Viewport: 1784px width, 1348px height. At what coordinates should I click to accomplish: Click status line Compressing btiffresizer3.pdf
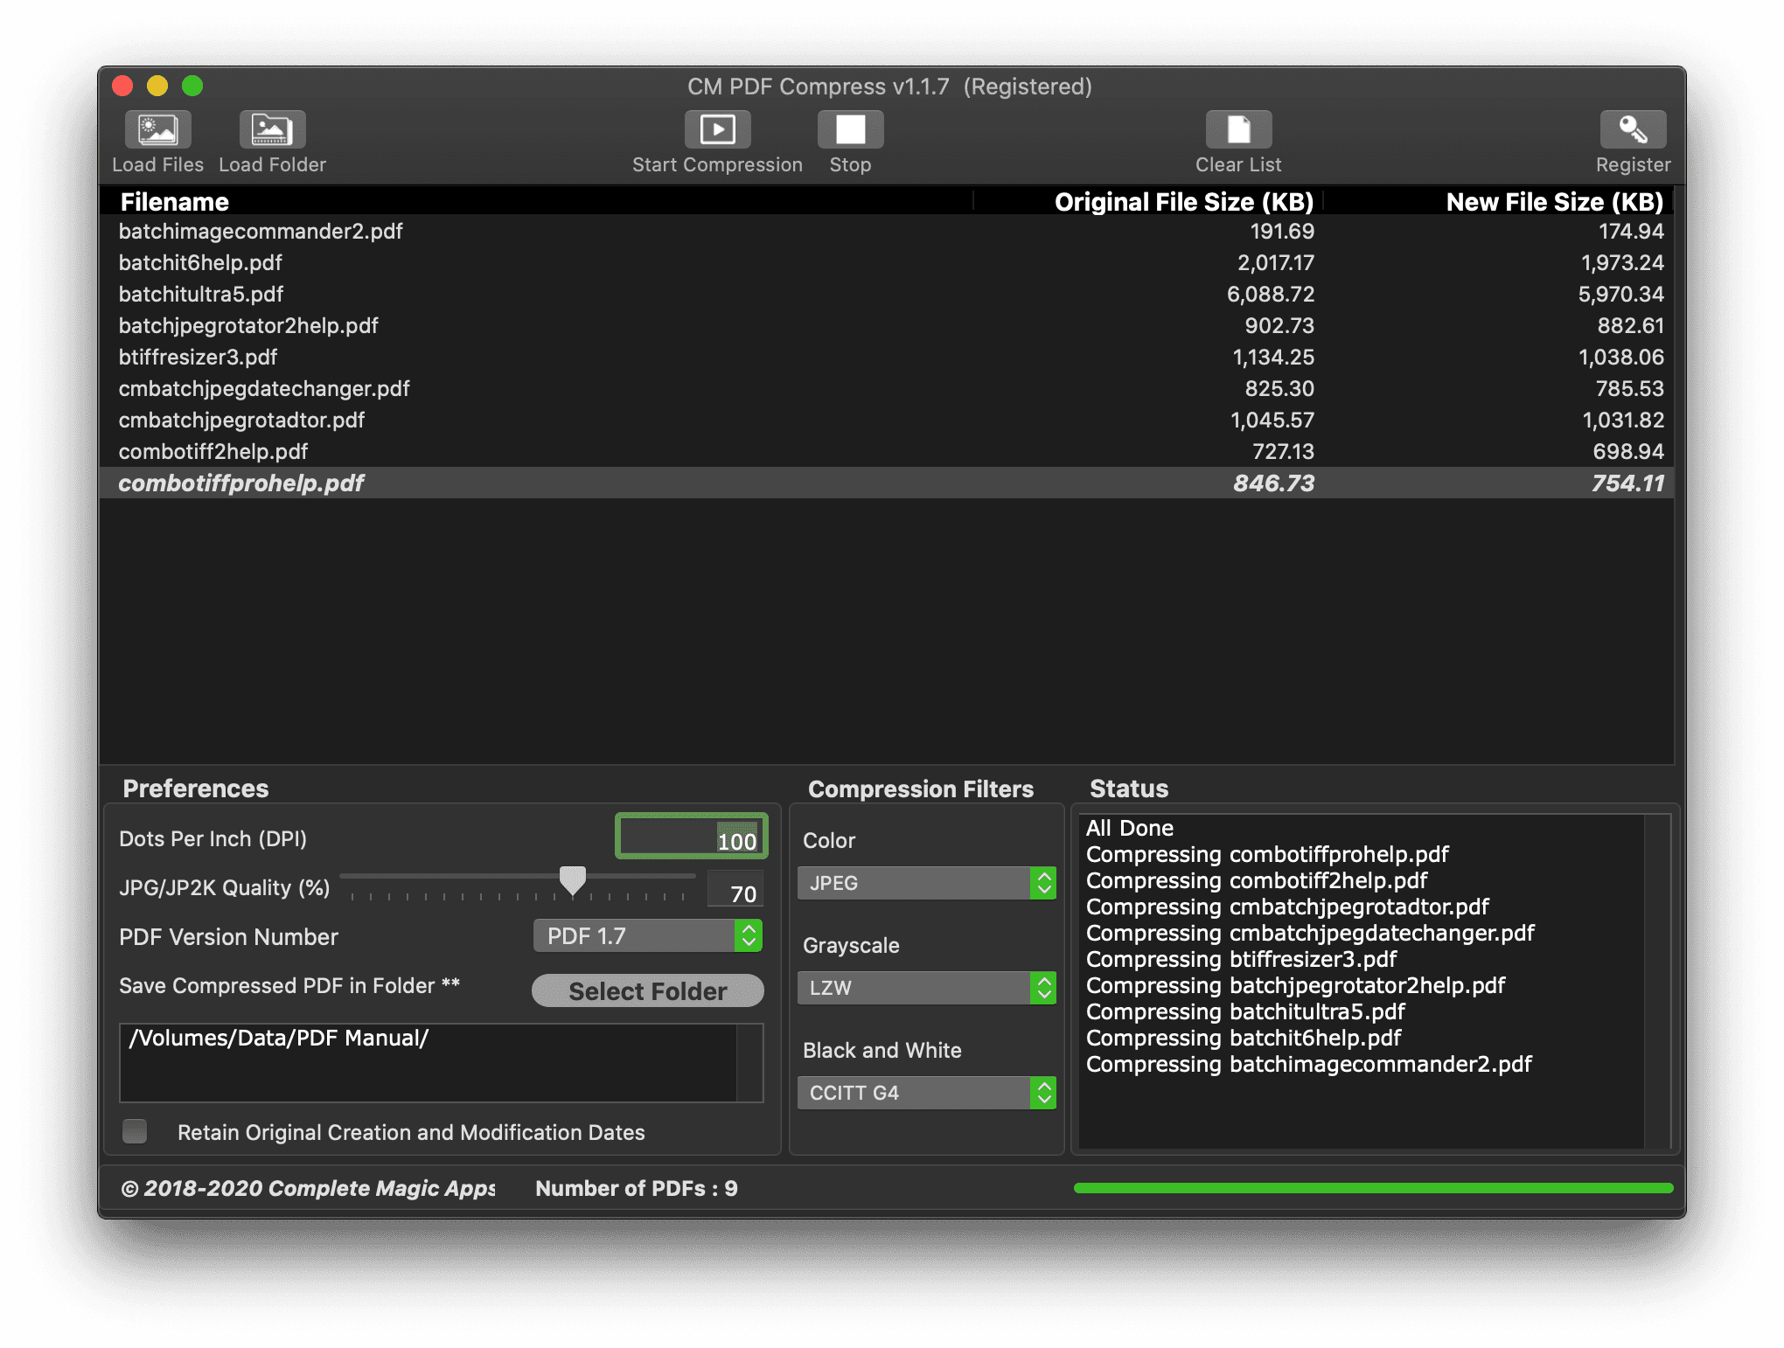click(x=1241, y=959)
